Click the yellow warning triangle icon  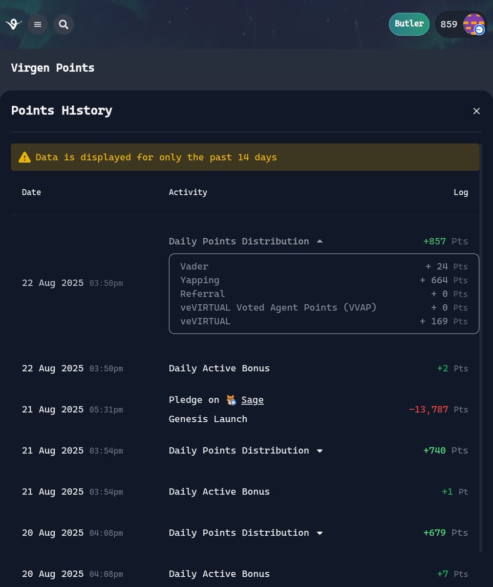click(x=24, y=157)
